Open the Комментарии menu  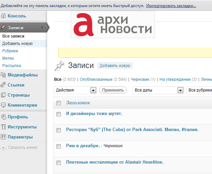pyautogui.click(x=22, y=105)
